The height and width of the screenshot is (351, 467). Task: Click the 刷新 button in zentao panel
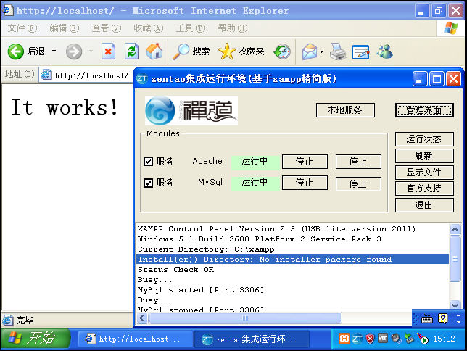424,156
